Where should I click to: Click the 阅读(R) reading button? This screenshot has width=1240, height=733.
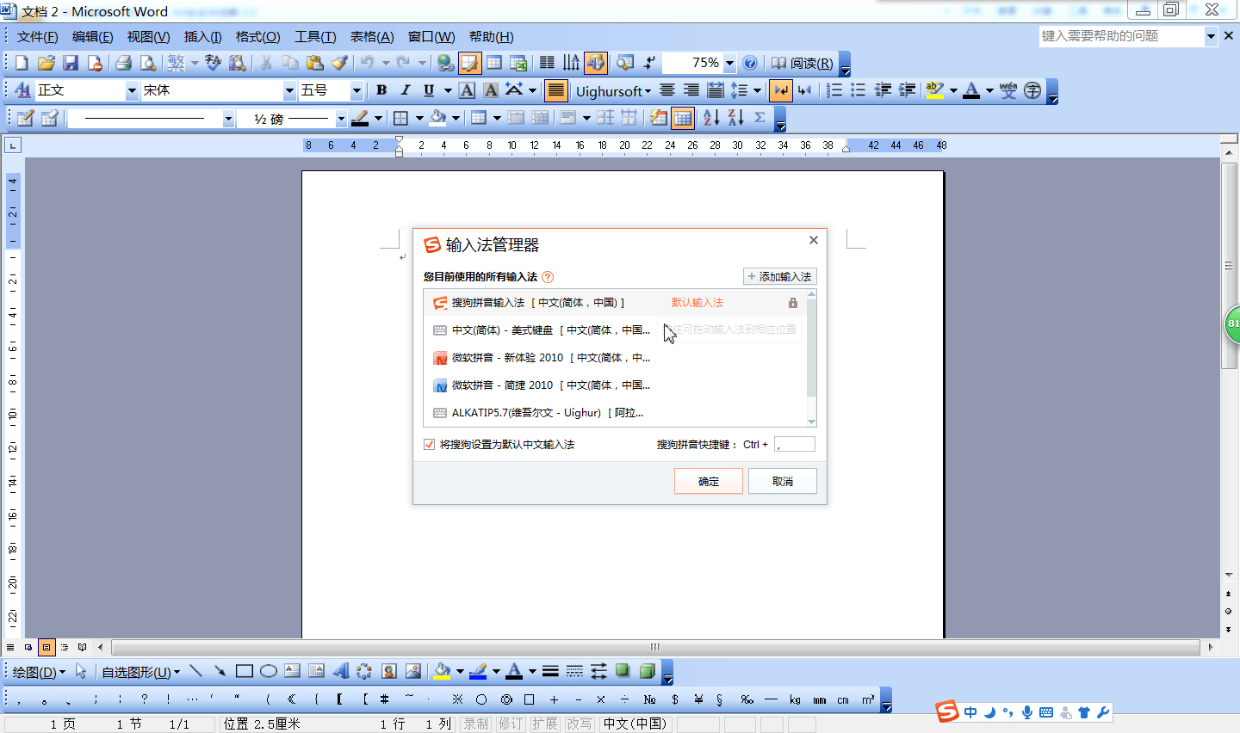pyautogui.click(x=803, y=63)
